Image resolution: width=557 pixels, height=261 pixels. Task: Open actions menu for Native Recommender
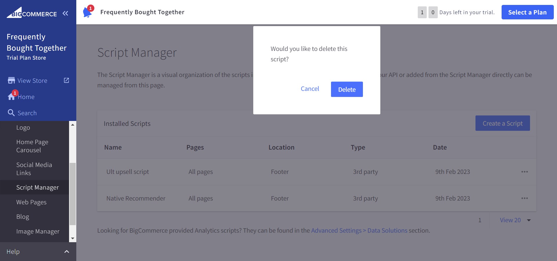(x=525, y=198)
